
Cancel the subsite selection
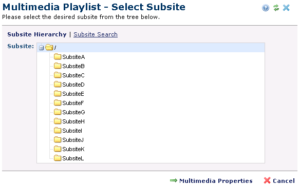[284, 181]
